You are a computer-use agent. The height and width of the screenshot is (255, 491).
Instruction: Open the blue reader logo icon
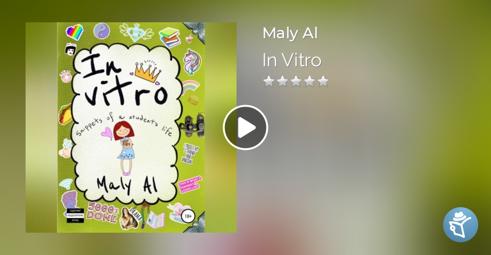coord(460,225)
